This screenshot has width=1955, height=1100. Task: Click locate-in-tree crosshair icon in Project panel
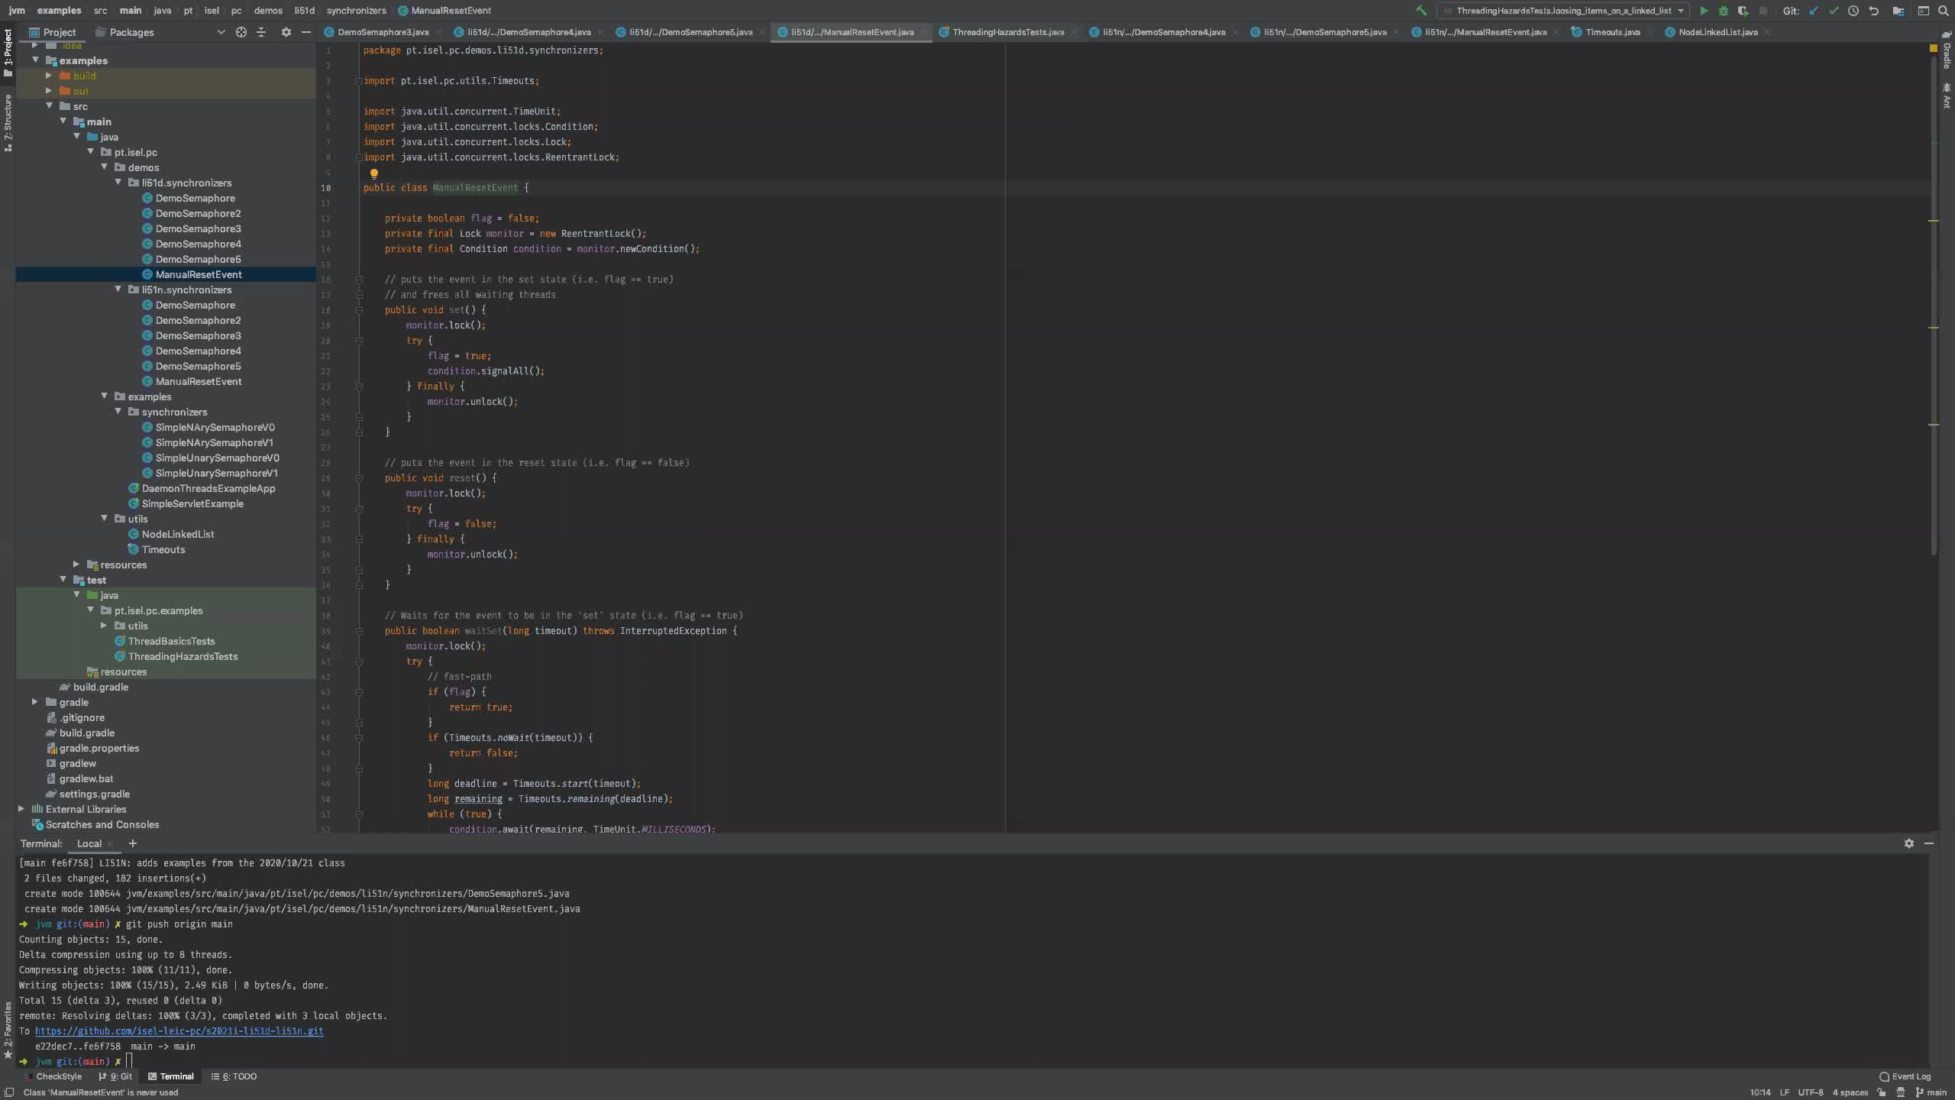point(241,32)
